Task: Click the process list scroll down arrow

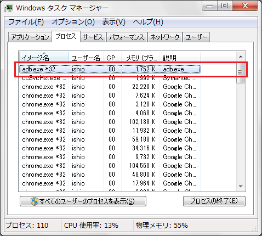Action: click(x=241, y=187)
